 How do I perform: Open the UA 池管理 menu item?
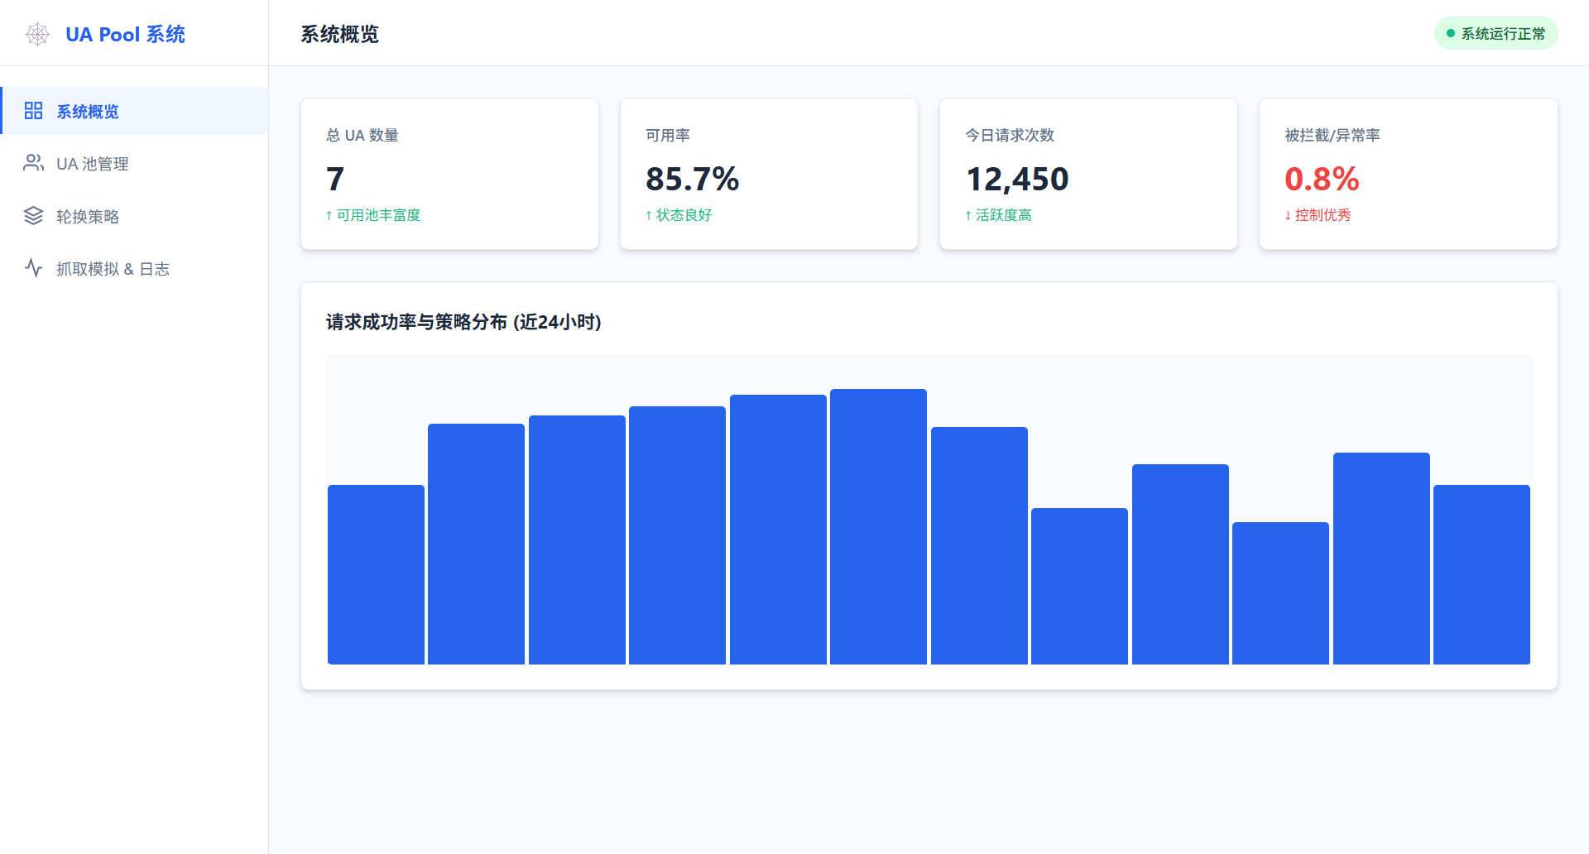135,163
